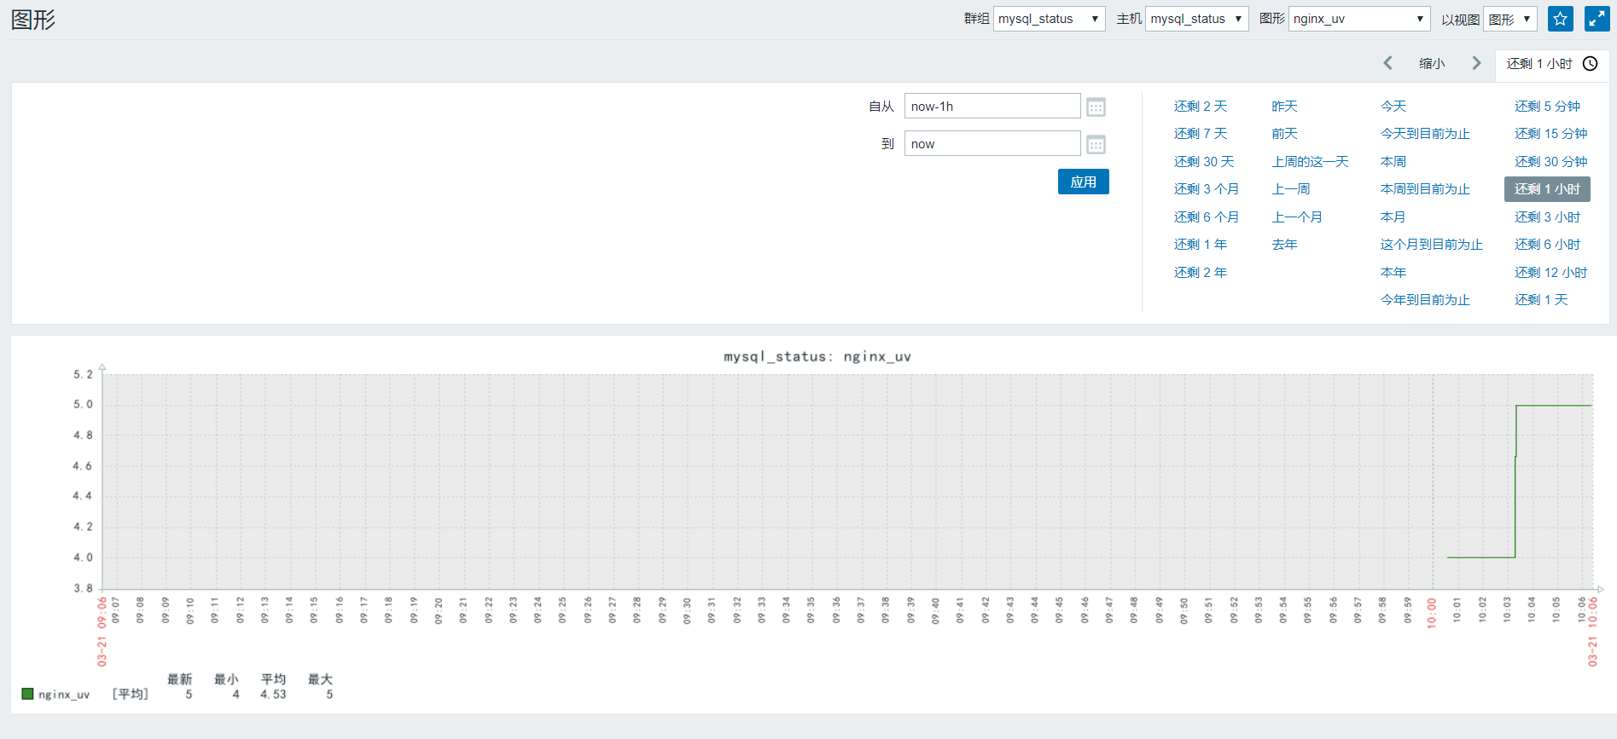Choose the 还剩 7 天 range option
Viewport: 1617px width, 739px height.
tap(1201, 134)
